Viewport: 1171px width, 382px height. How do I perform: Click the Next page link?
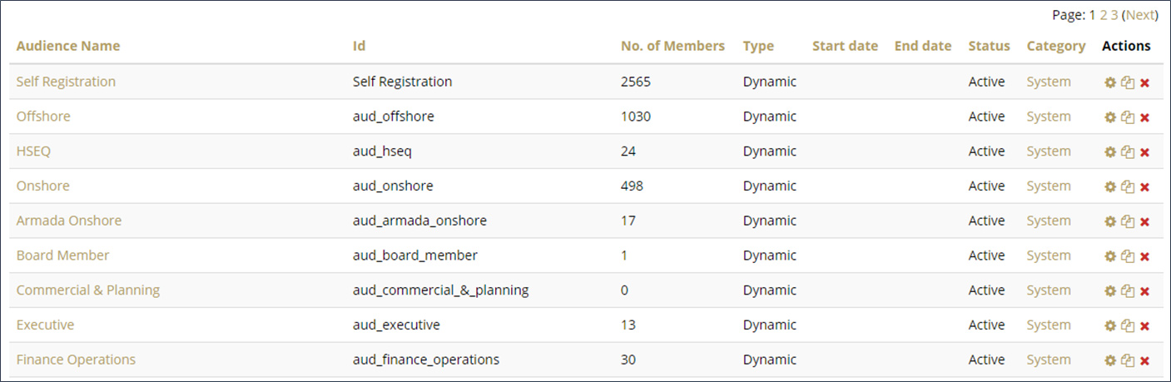[1140, 15]
